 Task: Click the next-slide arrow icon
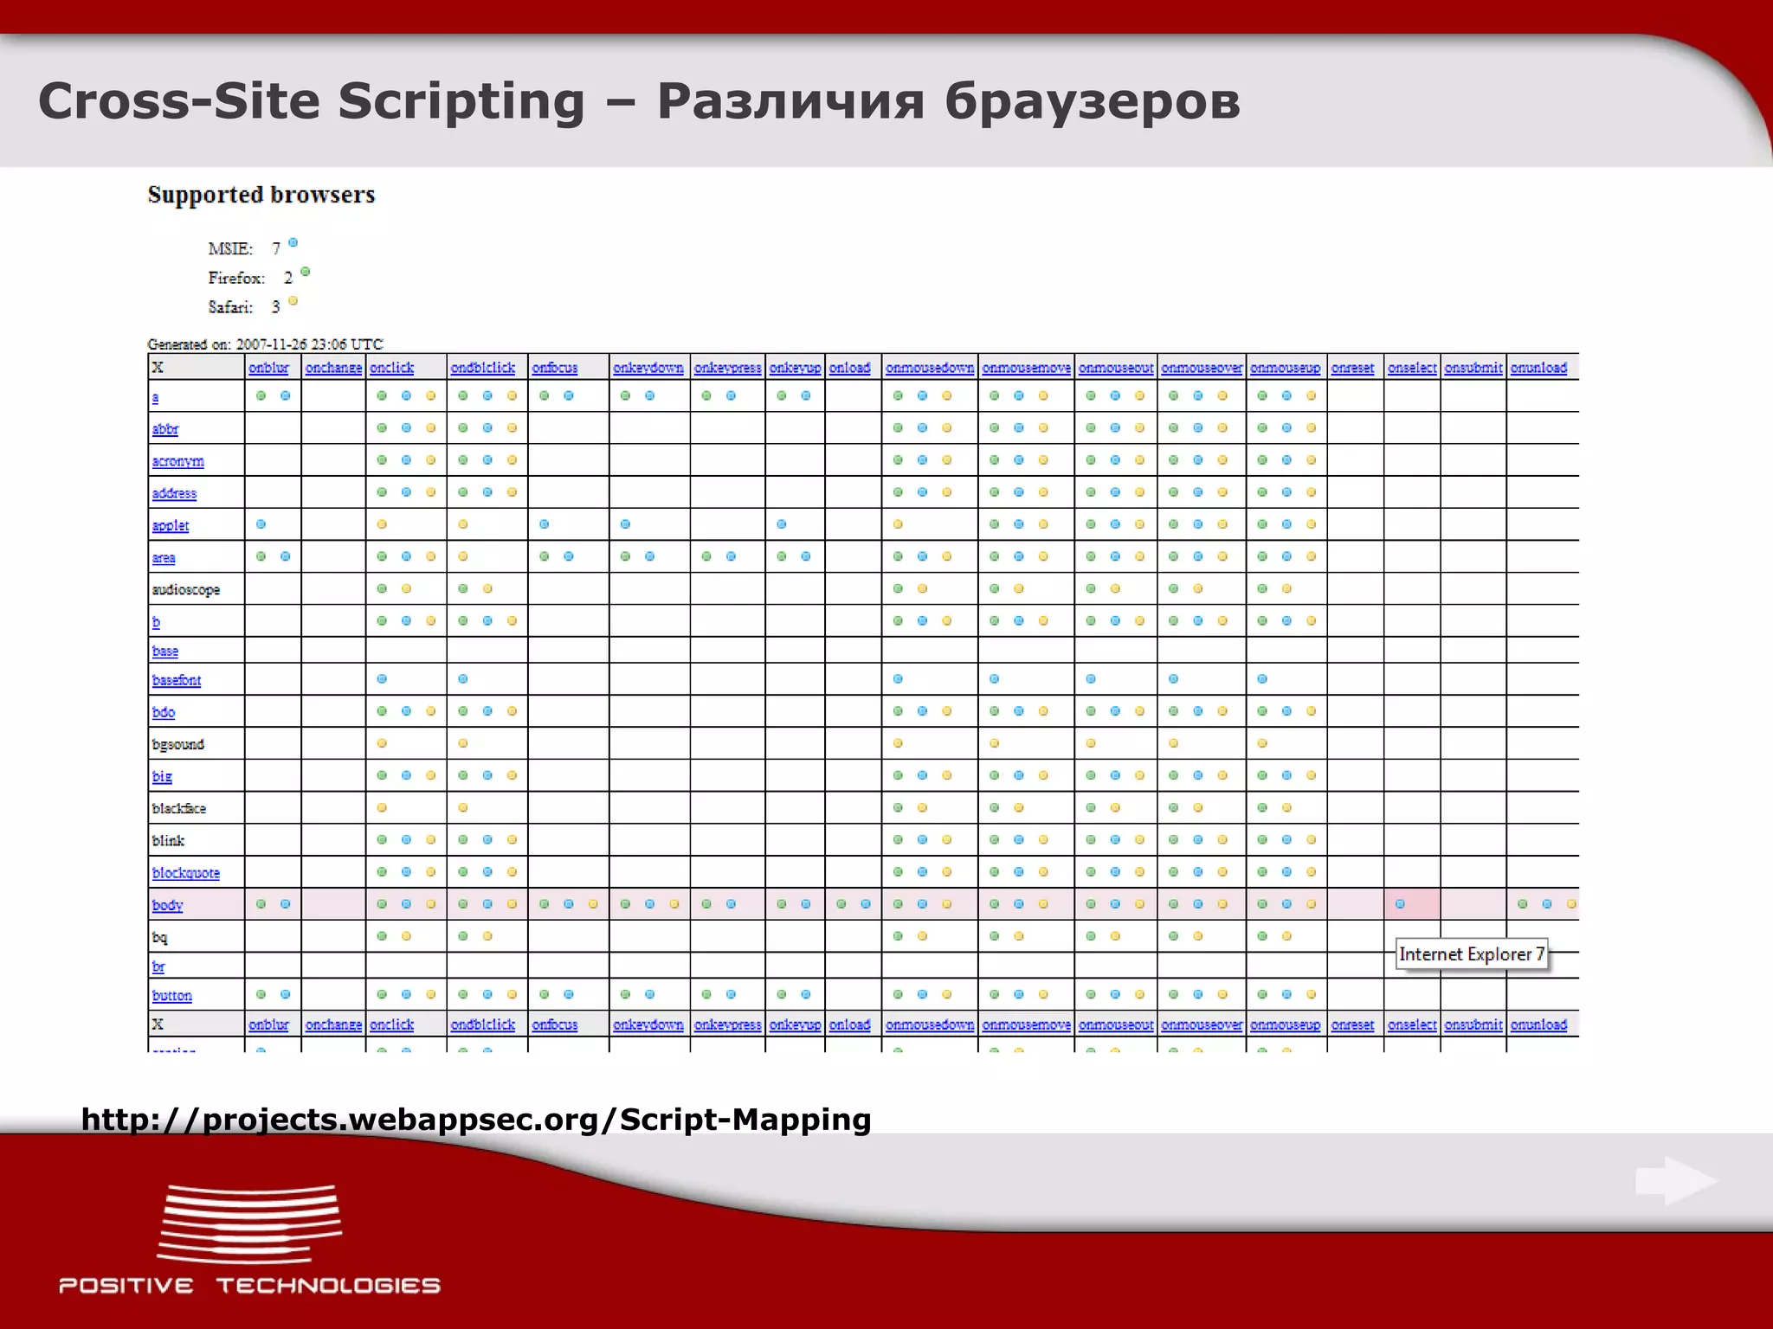click(1676, 1181)
